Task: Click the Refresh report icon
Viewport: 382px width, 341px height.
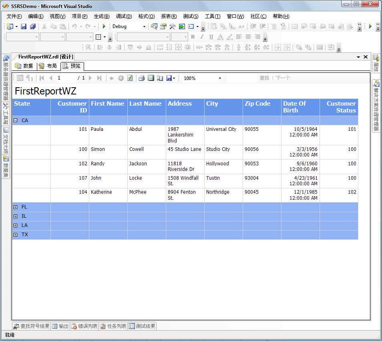Action: tap(130, 78)
